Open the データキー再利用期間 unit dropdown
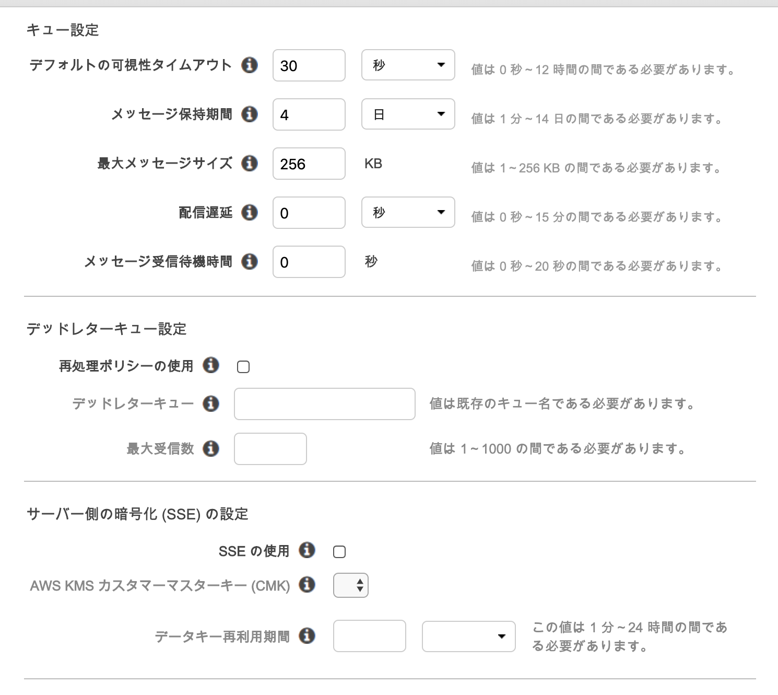The image size is (778, 695). (x=467, y=636)
